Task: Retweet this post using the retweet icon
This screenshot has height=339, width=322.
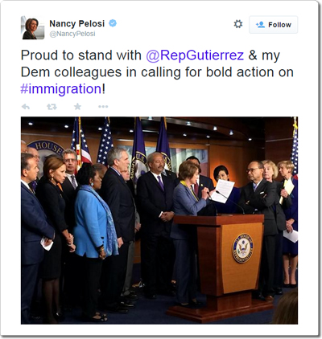Action: (x=52, y=107)
